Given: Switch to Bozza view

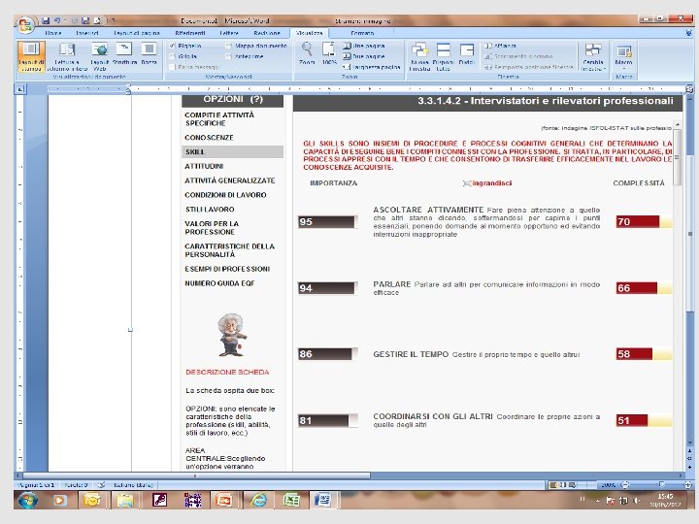Looking at the screenshot, I should click(149, 54).
